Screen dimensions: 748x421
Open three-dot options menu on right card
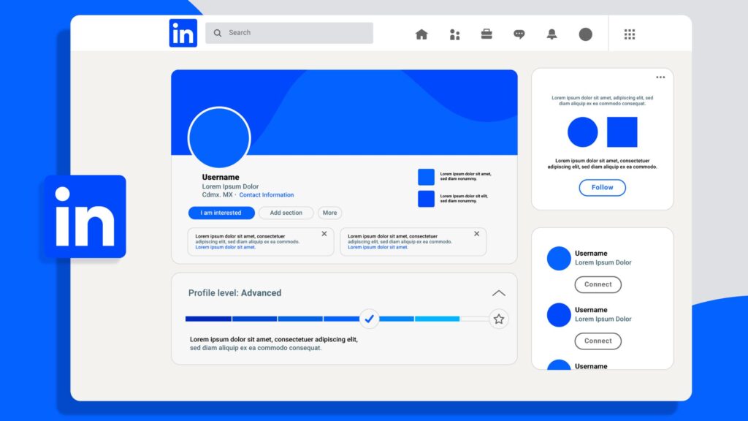pos(660,77)
